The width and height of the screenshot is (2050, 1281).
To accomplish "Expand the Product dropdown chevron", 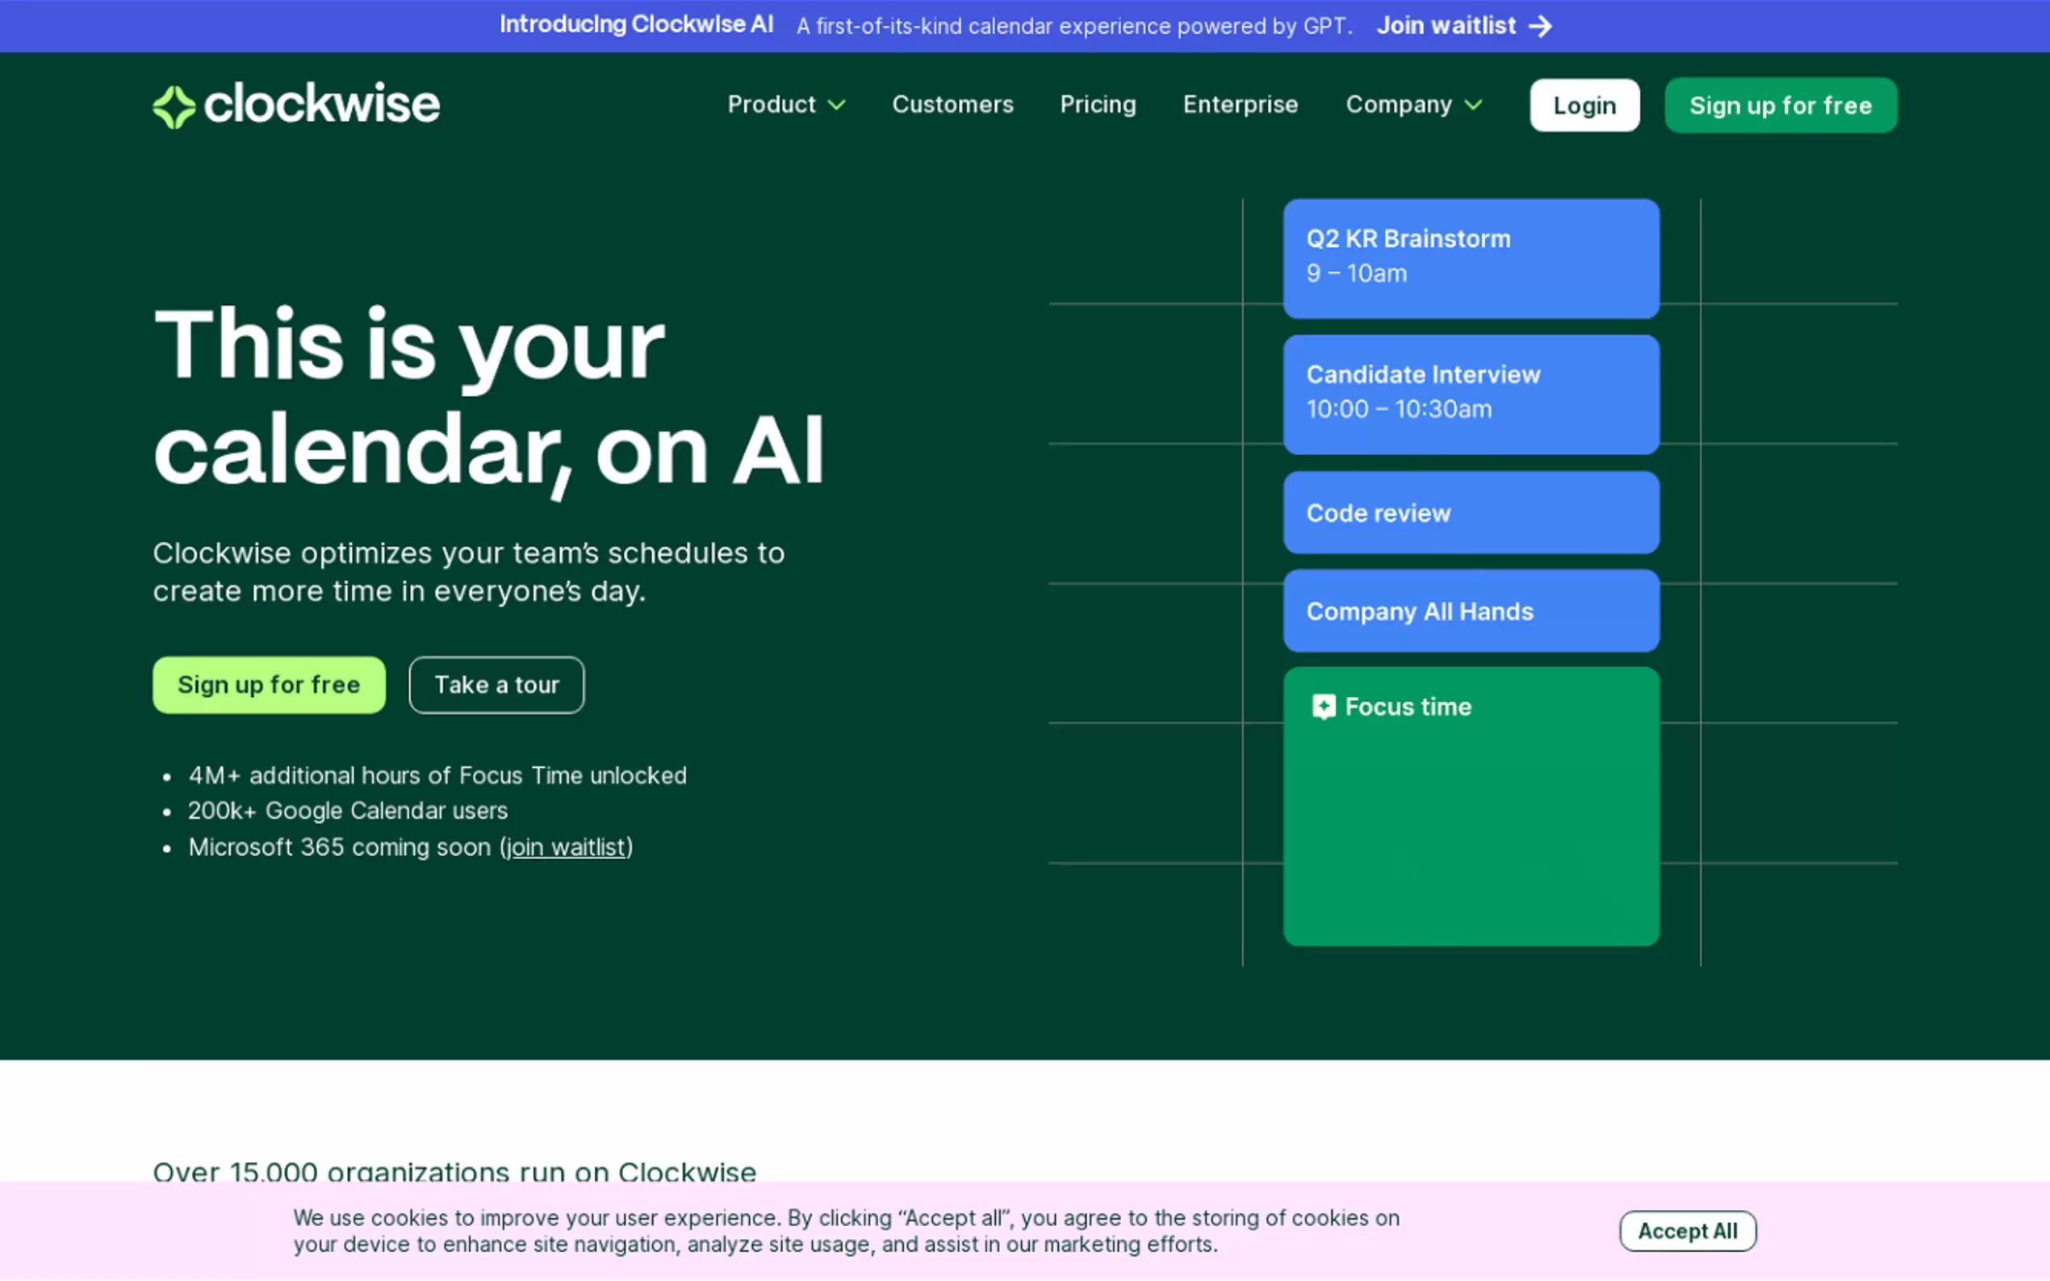I will (836, 105).
